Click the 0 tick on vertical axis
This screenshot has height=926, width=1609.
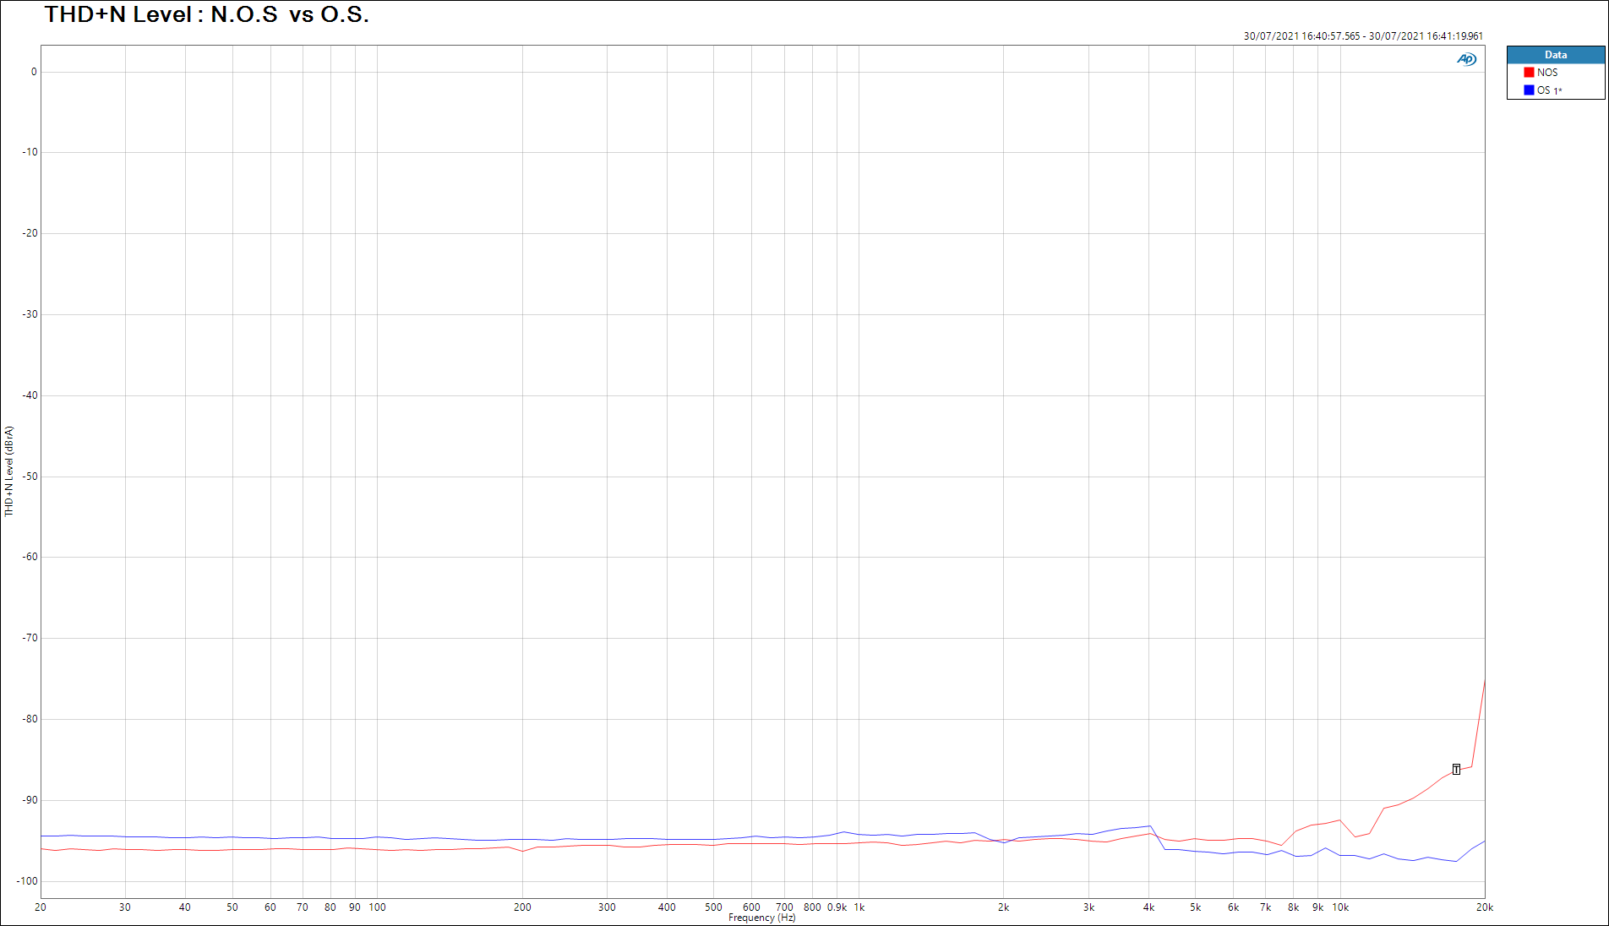[34, 72]
